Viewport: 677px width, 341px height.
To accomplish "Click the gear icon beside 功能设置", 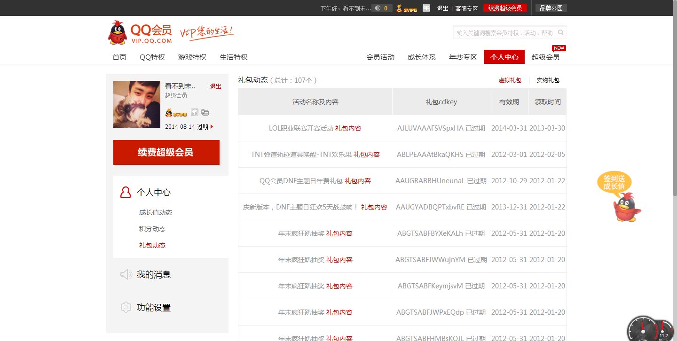I will point(125,307).
